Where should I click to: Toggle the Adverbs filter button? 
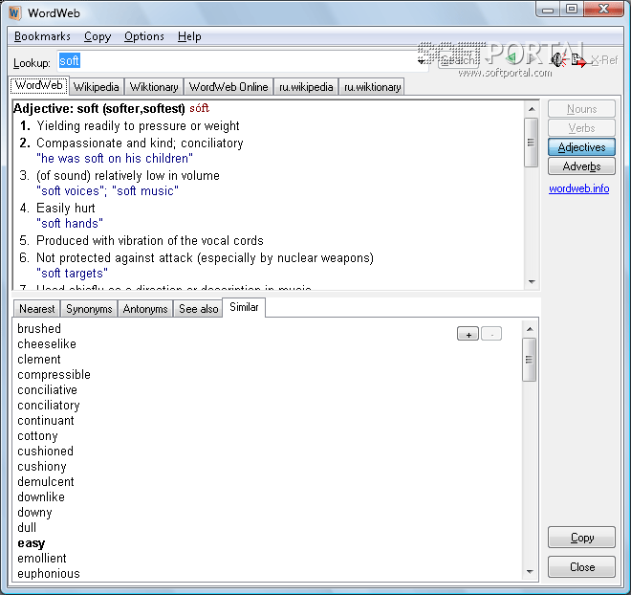point(581,165)
